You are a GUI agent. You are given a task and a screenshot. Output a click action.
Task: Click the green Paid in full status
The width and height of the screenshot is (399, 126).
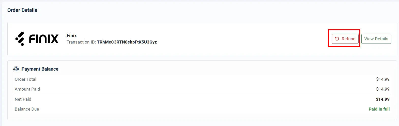click(x=379, y=109)
